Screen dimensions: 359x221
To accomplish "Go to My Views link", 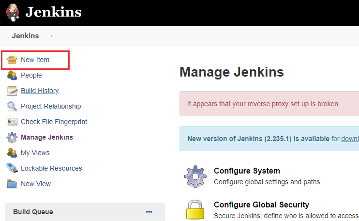I will [35, 153].
